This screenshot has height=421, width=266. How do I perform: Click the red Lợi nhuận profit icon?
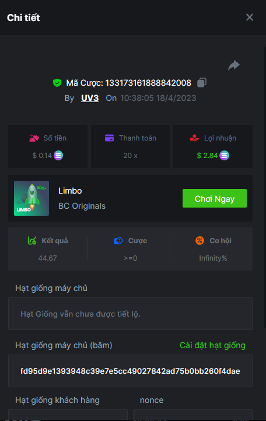(194, 138)
